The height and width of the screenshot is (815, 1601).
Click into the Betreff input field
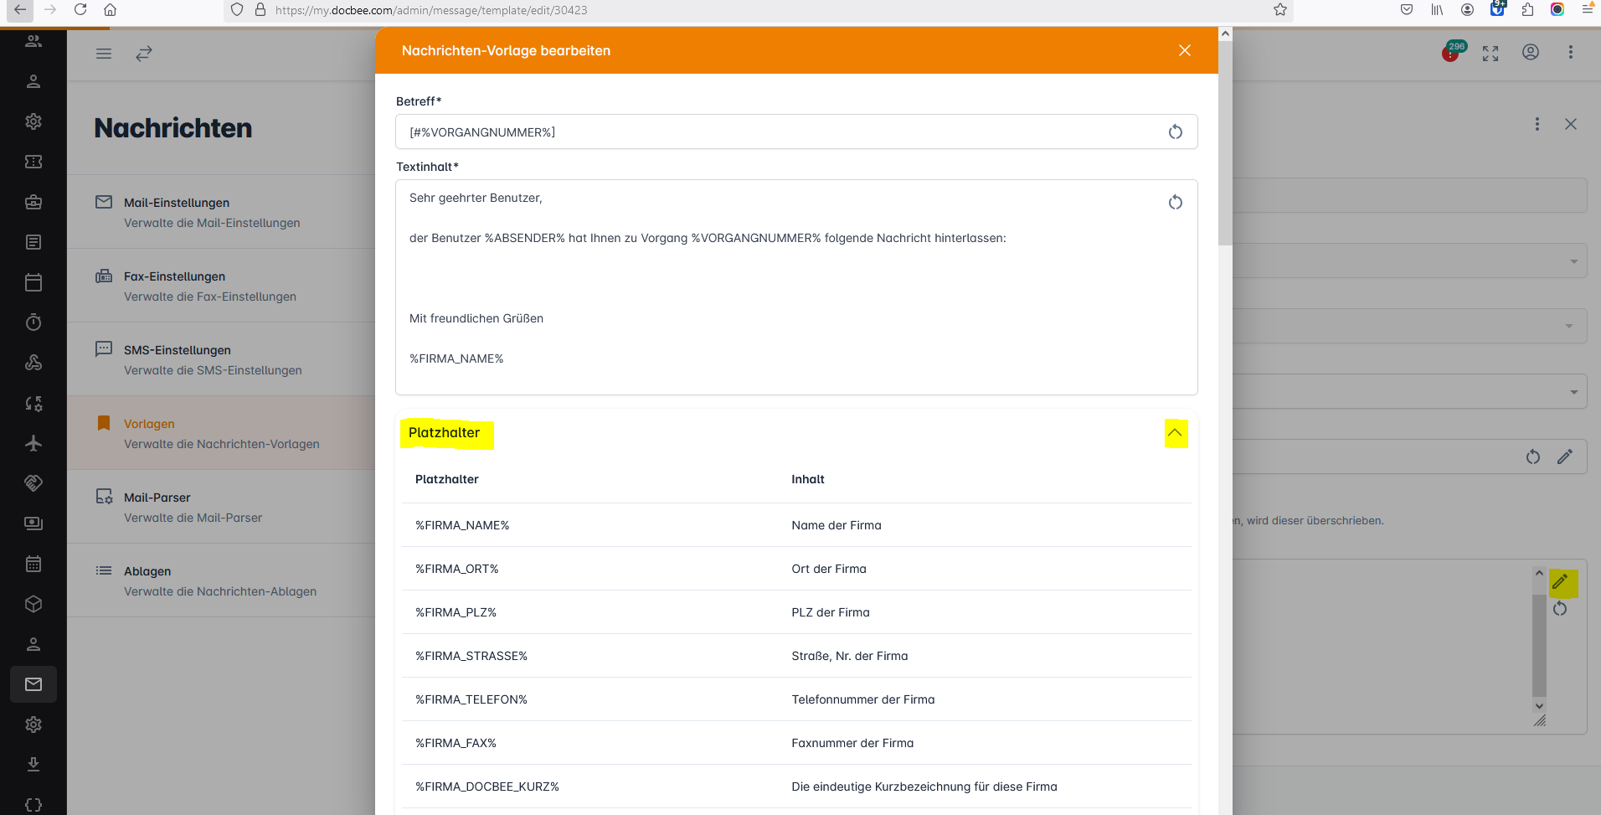click(x=779, y=132)
